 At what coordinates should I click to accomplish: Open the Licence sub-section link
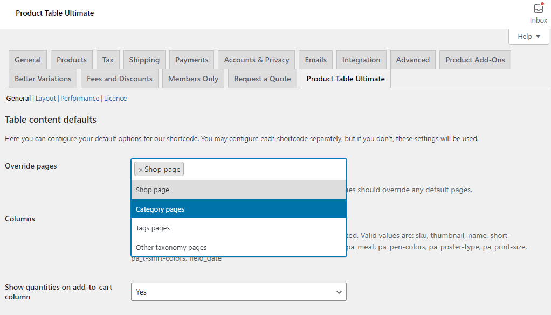coord(115,98)
